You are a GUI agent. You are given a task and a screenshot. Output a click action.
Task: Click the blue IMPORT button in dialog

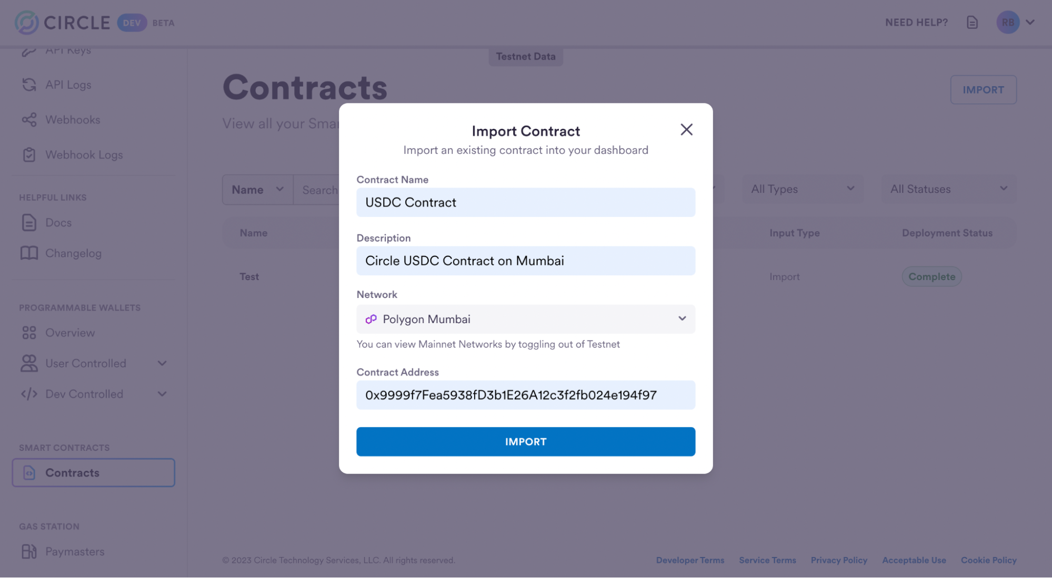point(525,441)
